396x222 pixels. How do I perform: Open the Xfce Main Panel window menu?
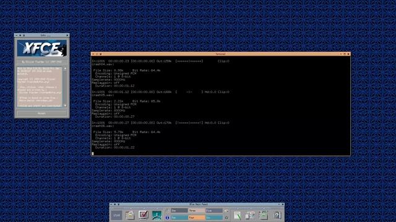(x=111, y=204)
